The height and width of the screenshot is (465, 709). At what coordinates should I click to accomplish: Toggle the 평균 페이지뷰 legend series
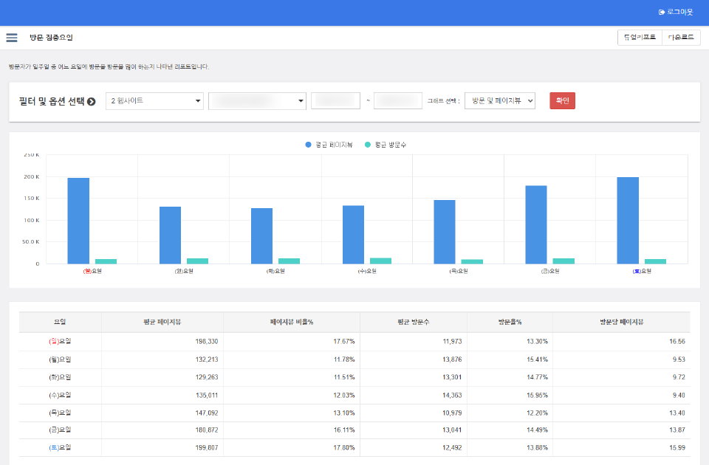331,145
